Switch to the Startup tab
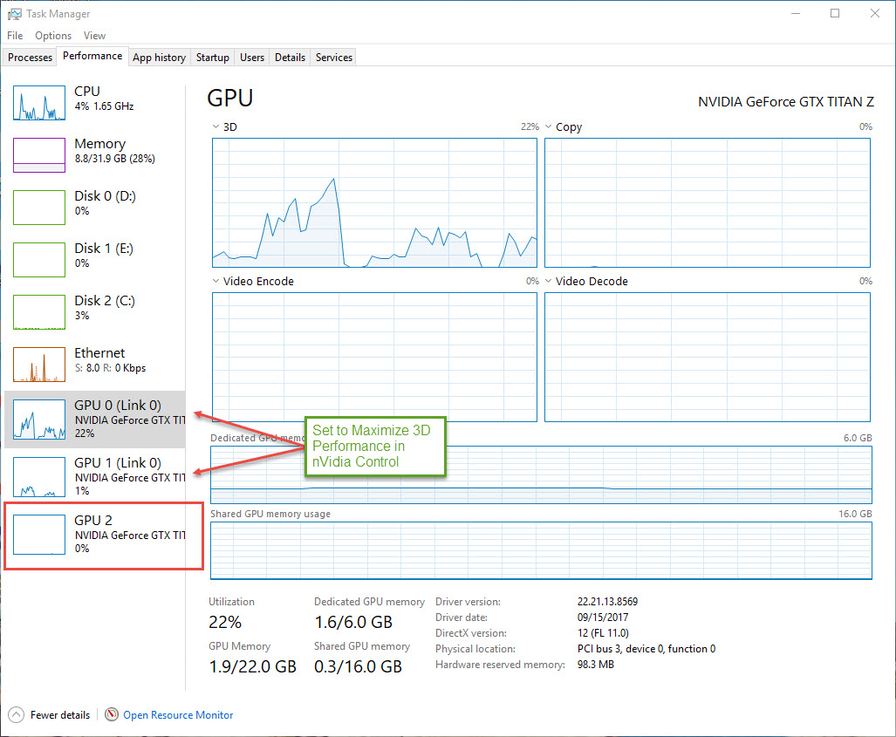This screenshot has width=896, height=737. coord(213,58)
